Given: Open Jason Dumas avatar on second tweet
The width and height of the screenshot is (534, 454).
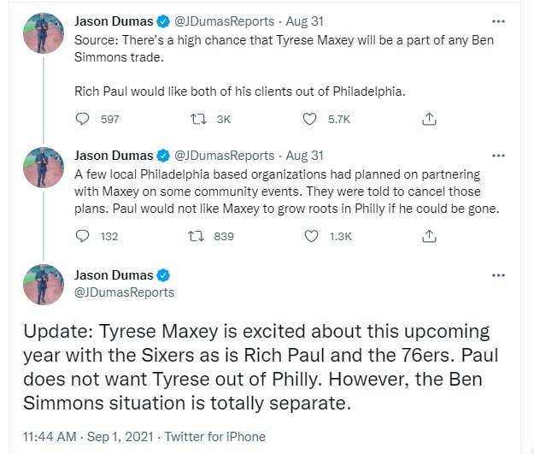Looking at the screenshot, I should 40,167.
